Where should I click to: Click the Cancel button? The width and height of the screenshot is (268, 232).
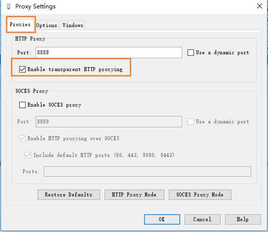[x=202, y=219]
